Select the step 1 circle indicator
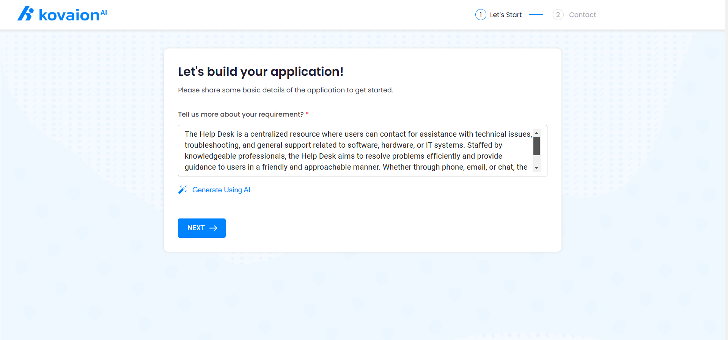Screen dimensions: 728x340 coord(480,15)
